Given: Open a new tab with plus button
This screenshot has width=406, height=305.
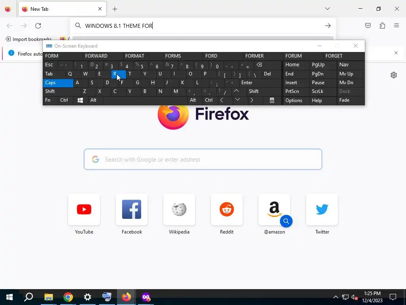Looking at the screenshot, I should [x=115, y=9].
